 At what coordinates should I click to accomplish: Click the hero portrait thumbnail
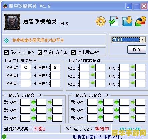(x=12, y=22)
